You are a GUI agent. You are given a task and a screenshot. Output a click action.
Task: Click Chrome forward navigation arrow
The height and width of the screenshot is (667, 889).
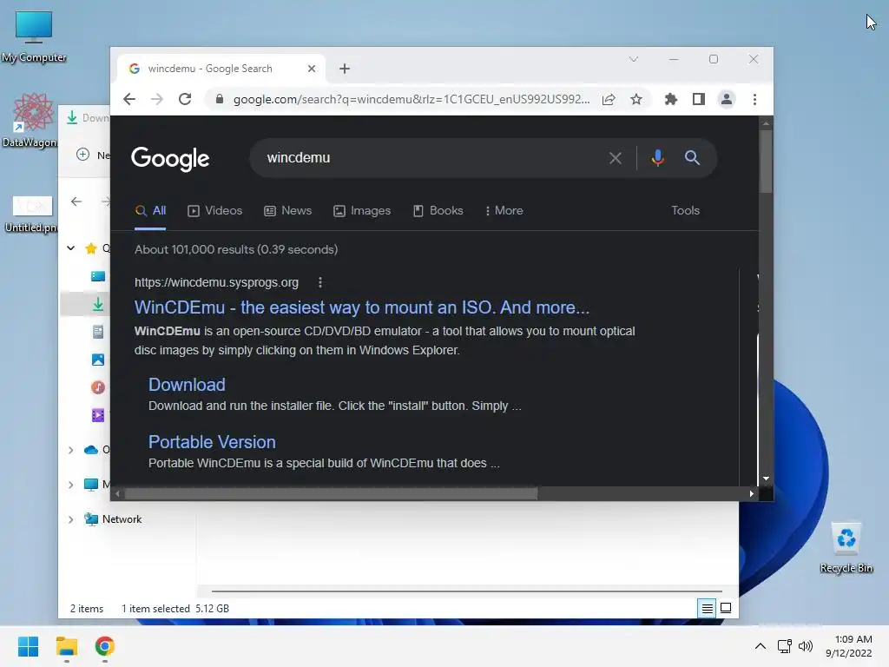click(x=157, y=99)
